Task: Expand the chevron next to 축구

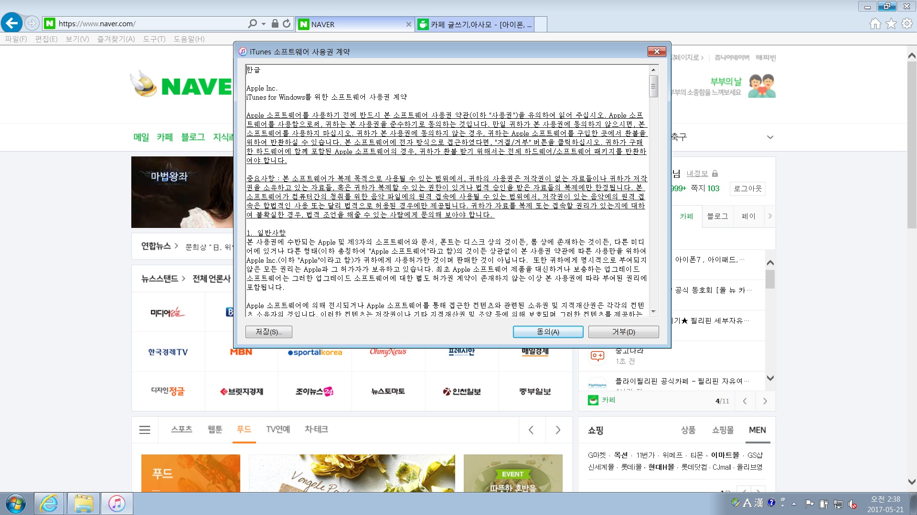Action: click(770, 137)
